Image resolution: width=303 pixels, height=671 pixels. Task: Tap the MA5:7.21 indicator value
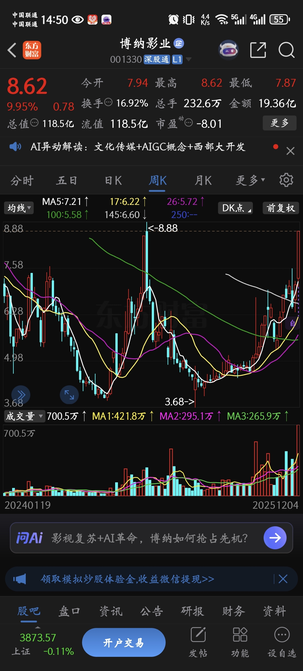pos(65,202)
